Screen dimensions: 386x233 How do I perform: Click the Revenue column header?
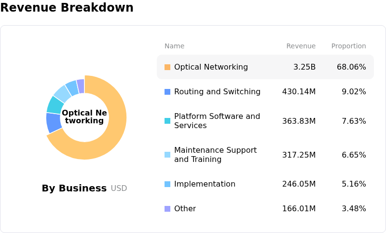[301, 46]
